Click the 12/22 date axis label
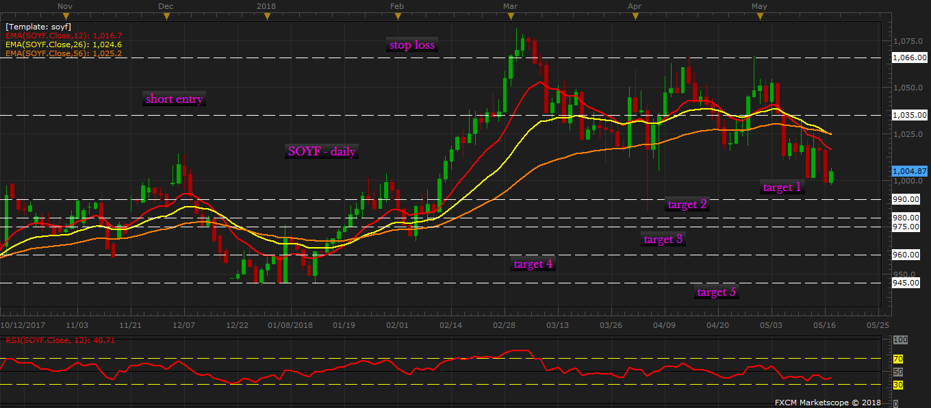The image size is (931, 408). [x=236, y=325]
